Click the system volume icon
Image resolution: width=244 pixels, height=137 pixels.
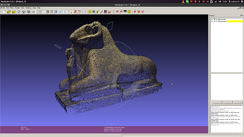[x=220, y=2]
